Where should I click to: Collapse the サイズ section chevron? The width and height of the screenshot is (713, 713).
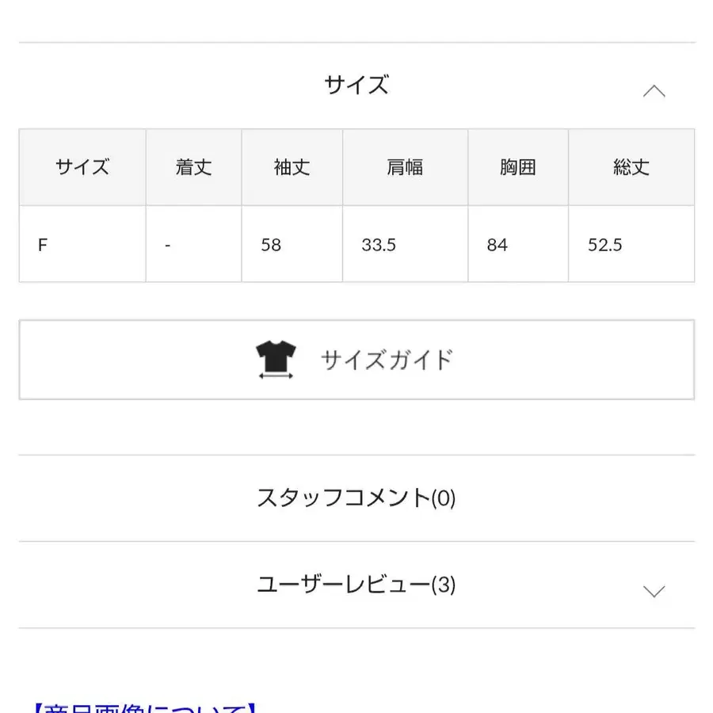pos(654,90)
